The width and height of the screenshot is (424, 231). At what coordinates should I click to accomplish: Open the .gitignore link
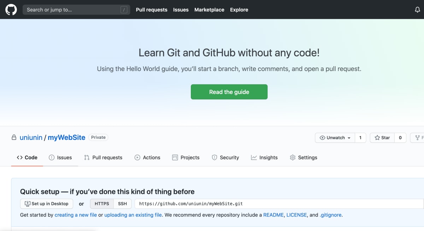pyautogui.click(x=331, y=215)
